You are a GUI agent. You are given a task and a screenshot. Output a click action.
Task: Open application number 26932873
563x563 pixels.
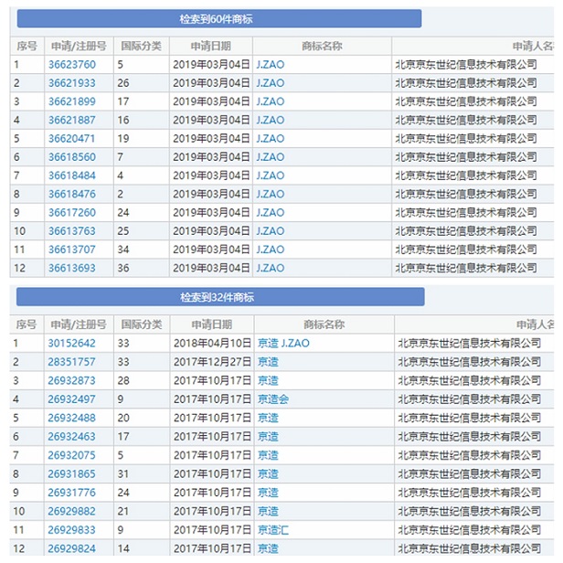tap(71, 380)
